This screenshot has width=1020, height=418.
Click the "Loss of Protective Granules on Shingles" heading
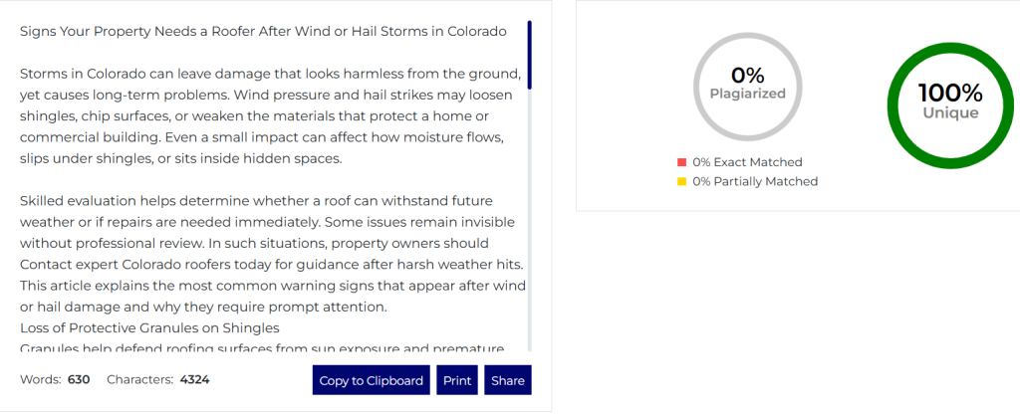pos(149,327)
